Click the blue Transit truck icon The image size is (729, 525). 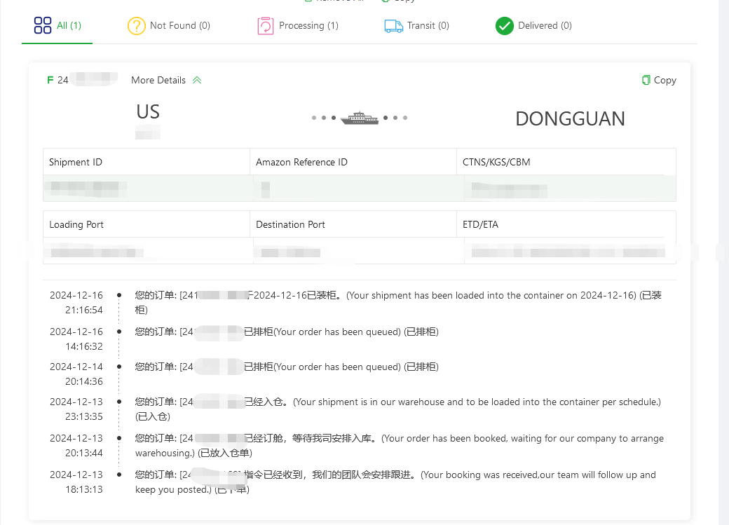(393, 26)
